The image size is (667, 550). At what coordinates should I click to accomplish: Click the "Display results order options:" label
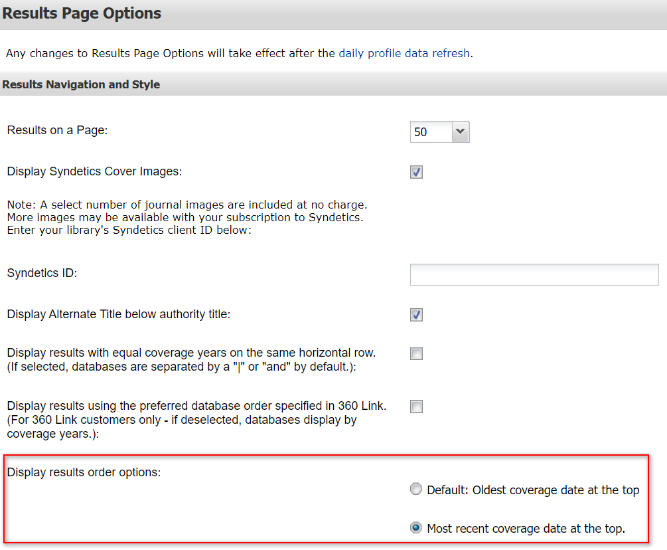click(84, 472)
